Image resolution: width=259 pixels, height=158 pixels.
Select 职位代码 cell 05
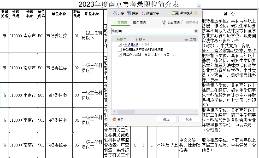click(x=77, y=145)
